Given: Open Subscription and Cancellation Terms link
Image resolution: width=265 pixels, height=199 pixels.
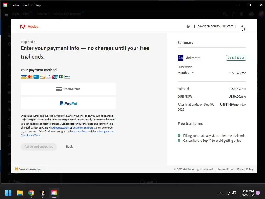Looking at the screenshot, I should 68,133.
